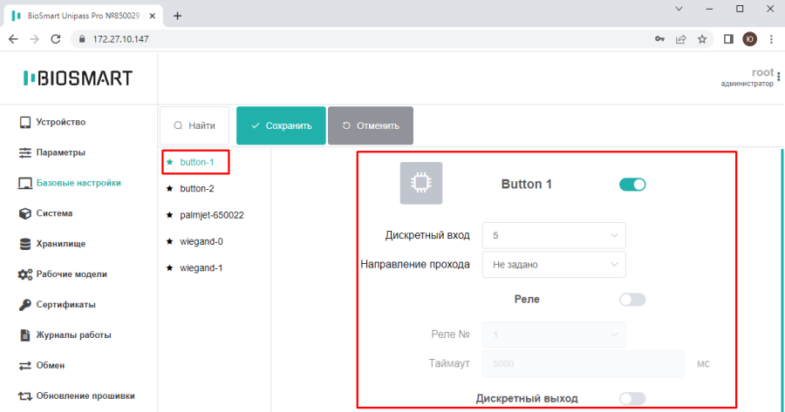
Task: Disable the Button 1 toggle switch
Action: pyautogui.click(x=632, y=185)
